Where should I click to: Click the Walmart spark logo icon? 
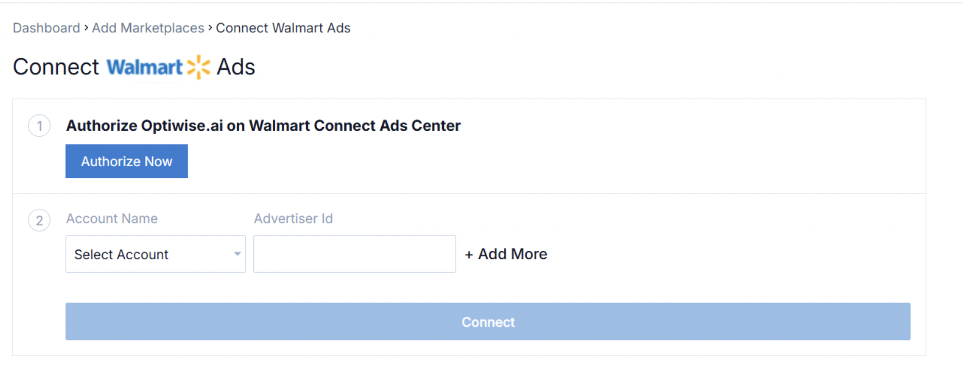click(198, 67)
